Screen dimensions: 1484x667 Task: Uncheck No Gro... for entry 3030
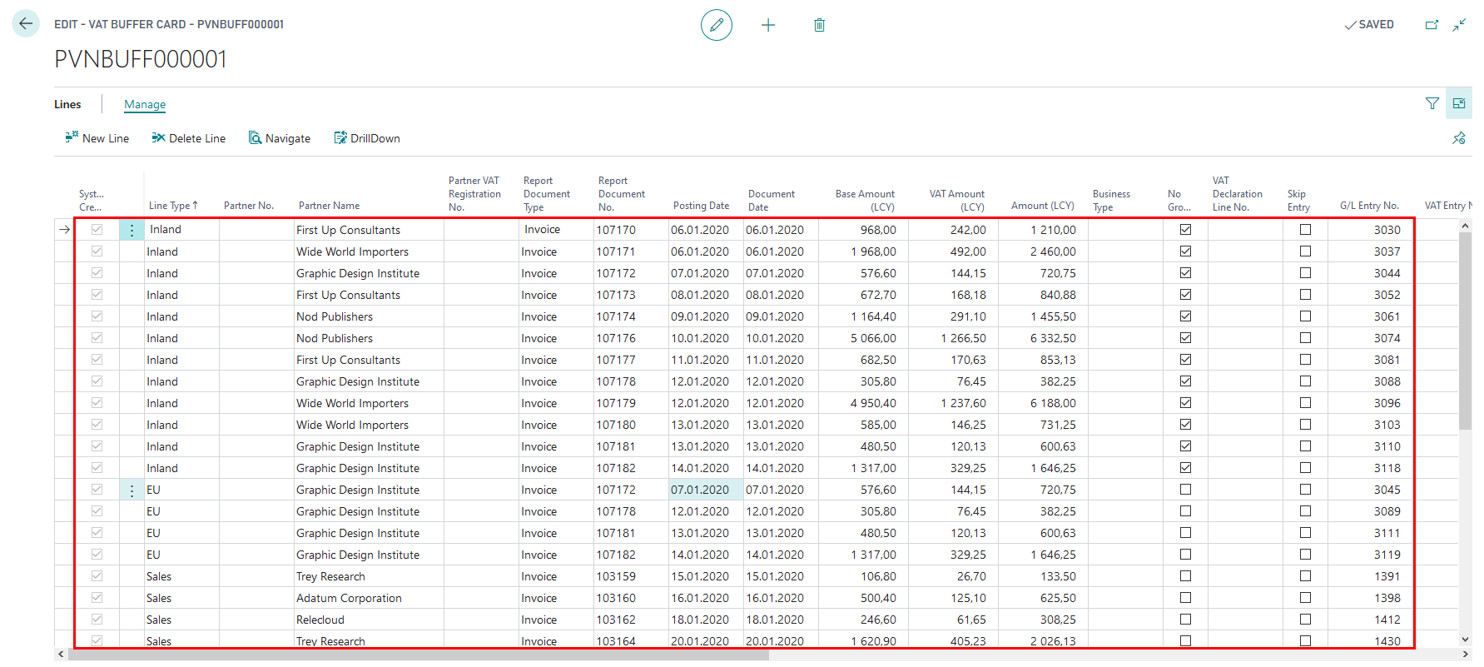point(1185,230)
